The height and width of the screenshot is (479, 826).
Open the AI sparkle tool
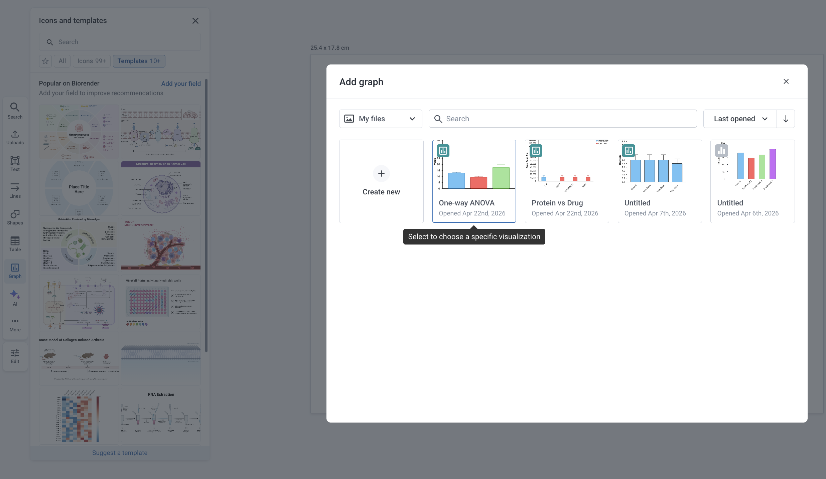(15, 298)
